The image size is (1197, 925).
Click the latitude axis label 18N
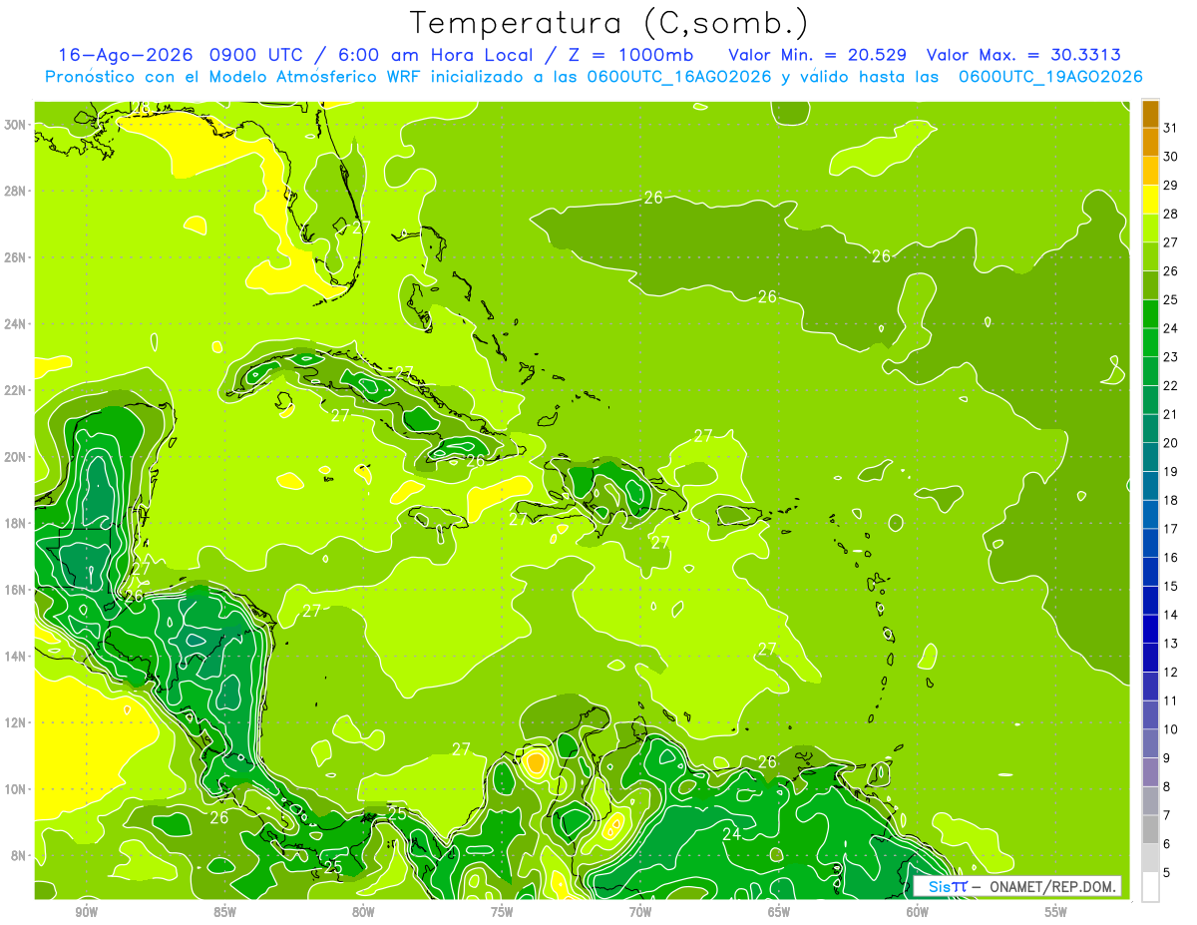point(15,523)
